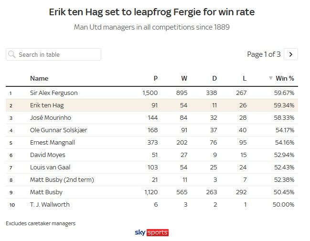This screenshot has width=310, height=241.
Task: Click the Page 1 of 3 indicator
Action: (264, 54)
